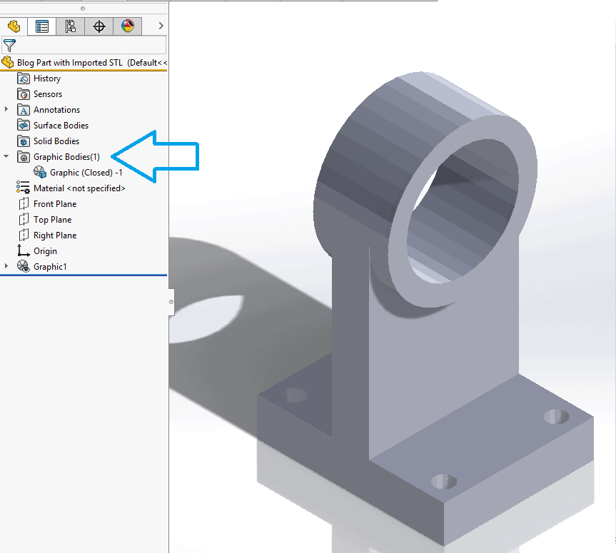Click the Annotations folder icon
Image resolution: width=616 pixels, height=553 pixels.
click(x=23, y=110)
